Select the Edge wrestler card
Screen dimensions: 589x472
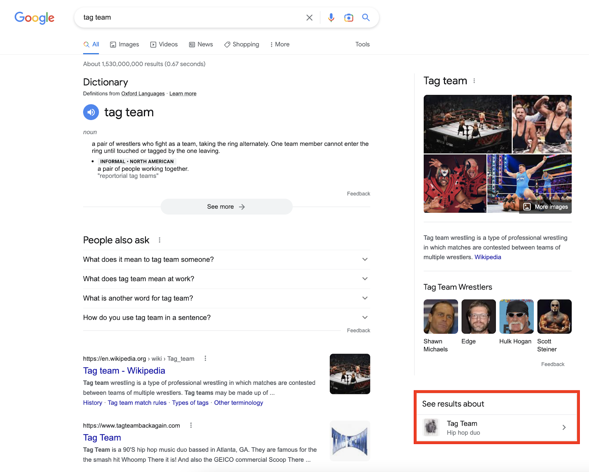click(479, 322)
